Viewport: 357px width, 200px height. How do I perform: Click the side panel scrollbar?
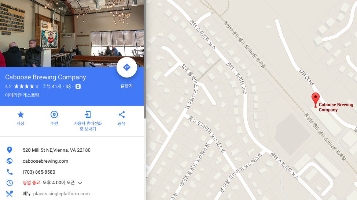(x=144, y=59)
